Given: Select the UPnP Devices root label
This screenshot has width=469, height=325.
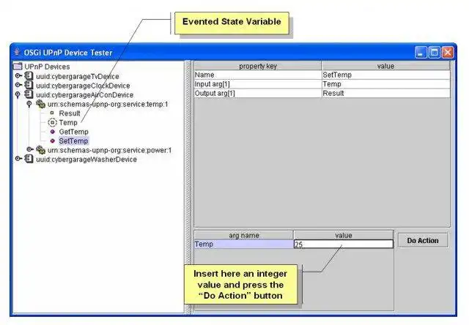Looking at the screenshot, I should pos(47,67).
